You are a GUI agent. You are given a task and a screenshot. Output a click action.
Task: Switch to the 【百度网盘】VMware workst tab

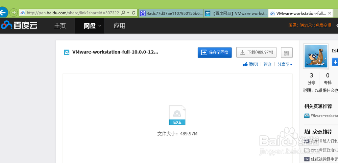click(236, 13)
